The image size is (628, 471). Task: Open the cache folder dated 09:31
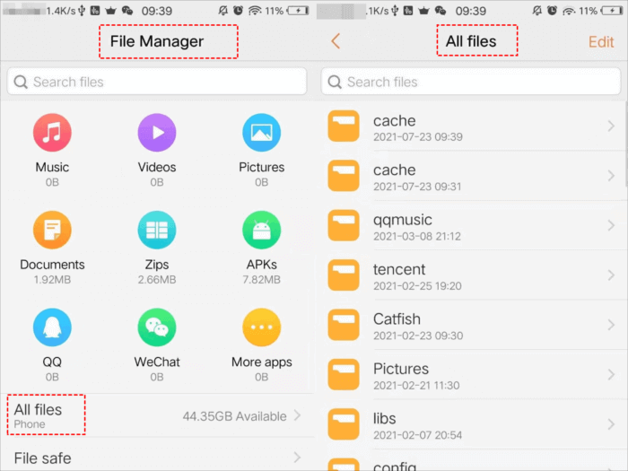[471, 176]
